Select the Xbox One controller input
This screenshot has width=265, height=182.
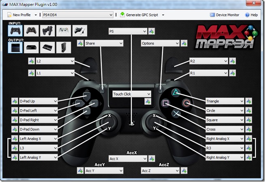click(x=31, y=30)
